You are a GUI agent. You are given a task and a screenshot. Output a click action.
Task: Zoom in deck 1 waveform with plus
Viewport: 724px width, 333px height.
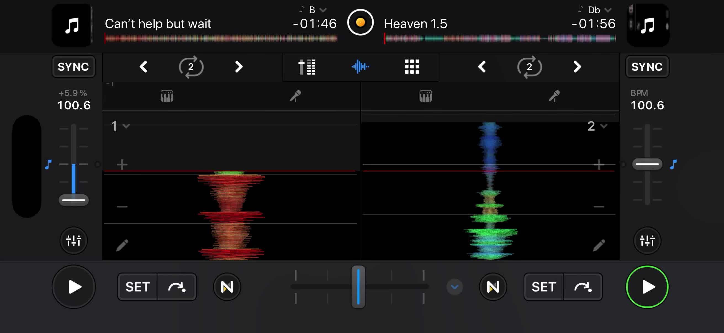122,164
